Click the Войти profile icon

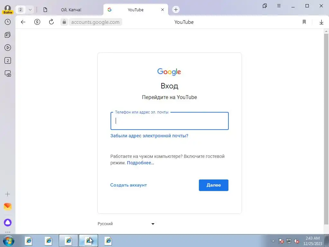click(x=8, y=9)
